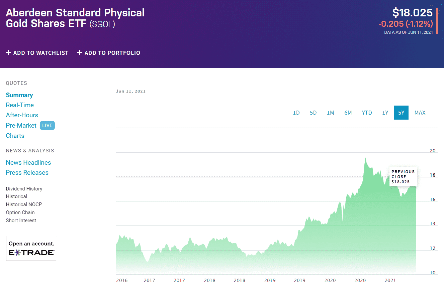The width and height of the screenshot is (444, 291).
Task: Switch chart to 1M range
Action: [331, 113]
